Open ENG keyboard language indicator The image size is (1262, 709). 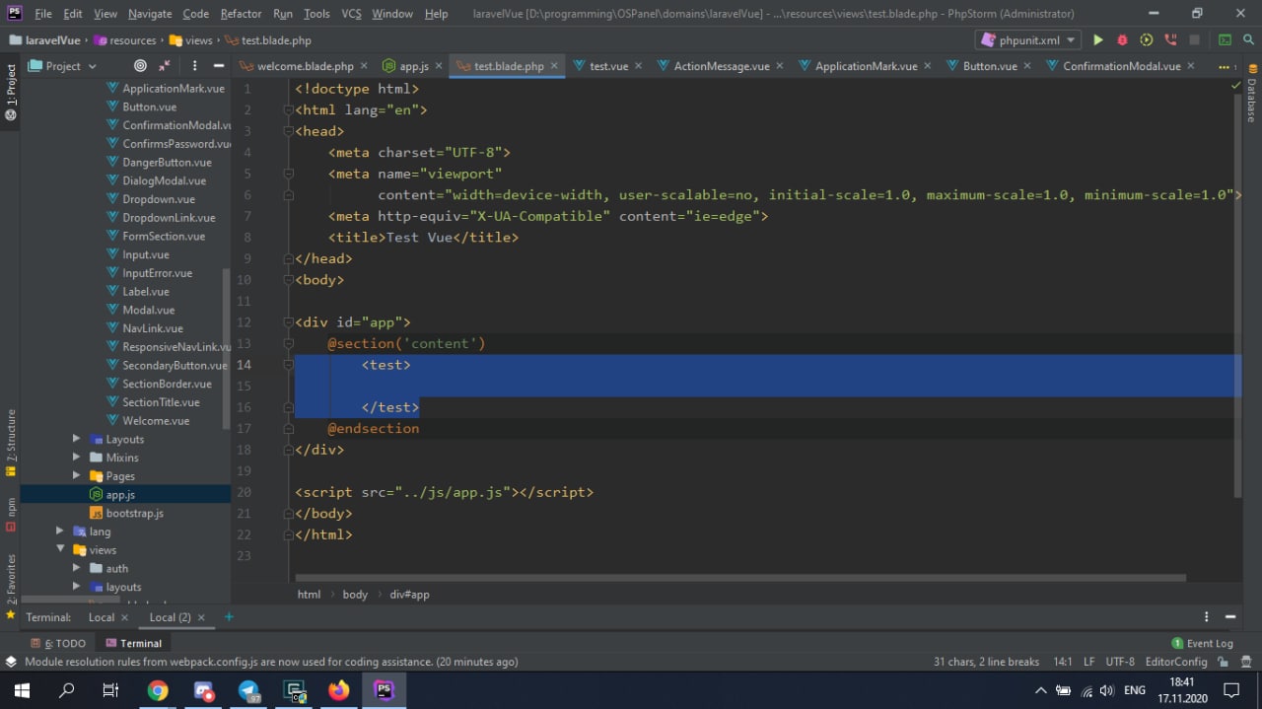pos(1134,690)
